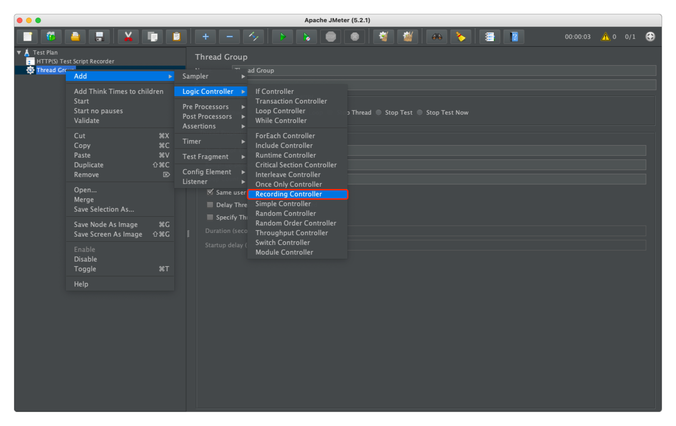This screenshot has height=426, width=676.
Task: Enable the Specify Thread lifetime checkbox
Action: click(210, 217)
